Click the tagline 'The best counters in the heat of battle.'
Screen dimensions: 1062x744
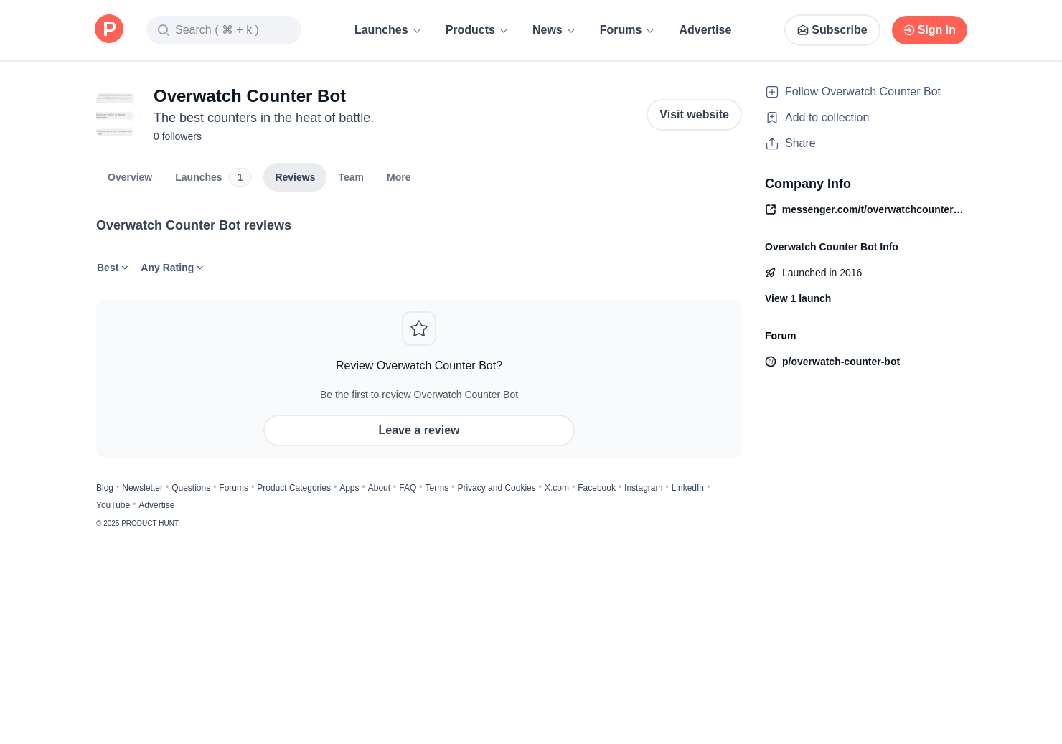click(263, 118)
